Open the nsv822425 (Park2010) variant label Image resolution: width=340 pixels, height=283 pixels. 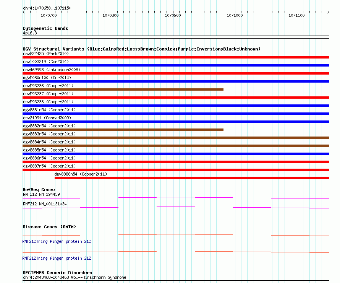click(46, 54)
